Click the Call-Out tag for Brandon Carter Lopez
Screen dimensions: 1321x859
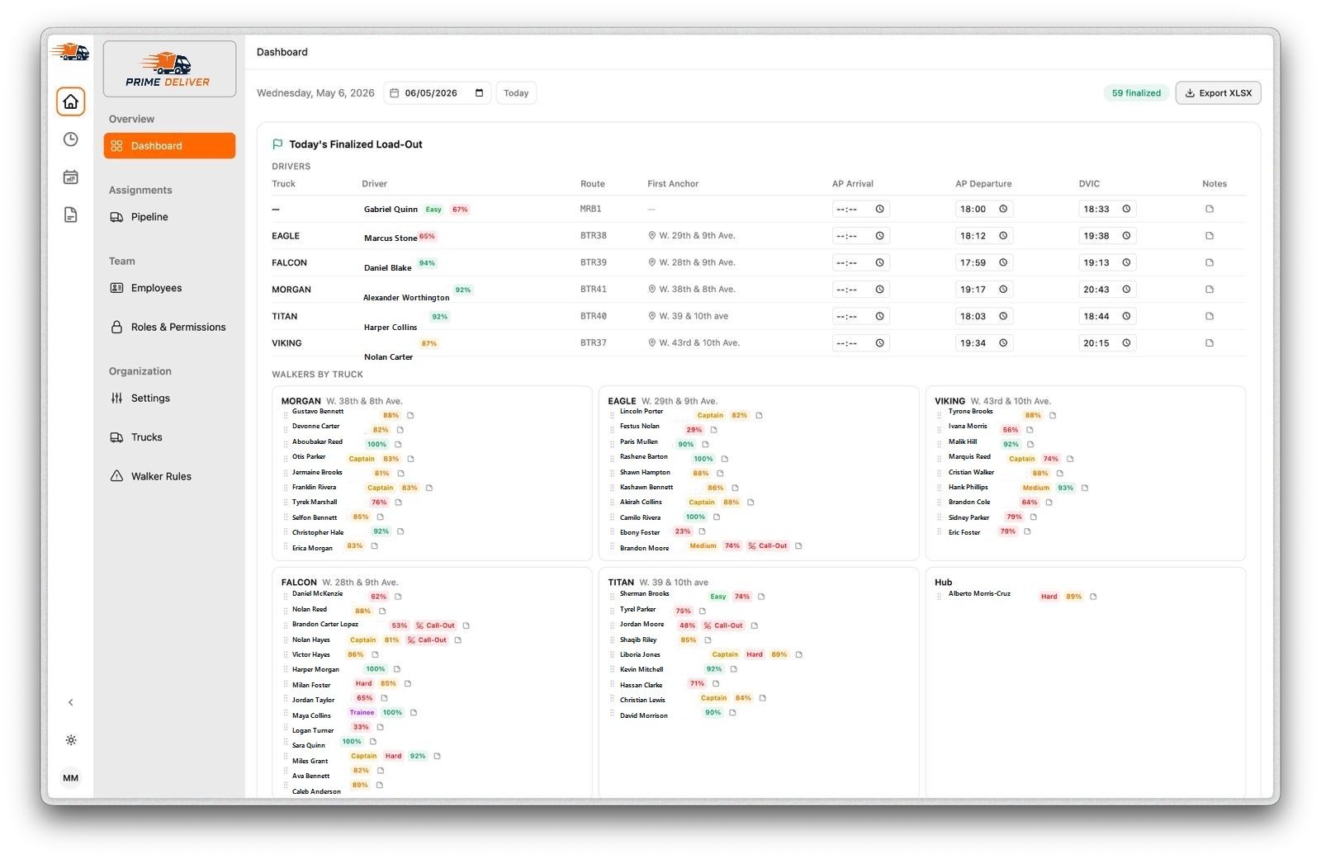435,625
